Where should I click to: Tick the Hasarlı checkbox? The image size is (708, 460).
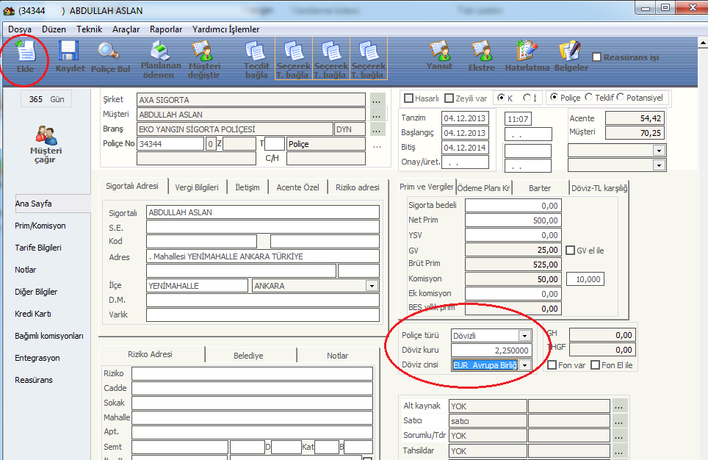coord(408,98)
